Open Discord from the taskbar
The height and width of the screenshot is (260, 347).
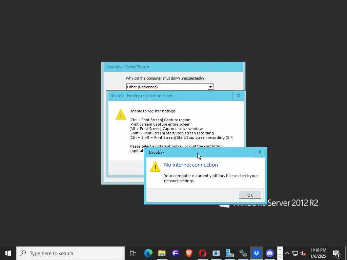270,253
